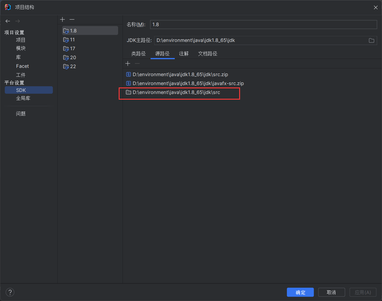Click the 确定 button
The image size is (382, 301).
pyautogui.click(x=300, y=292)
